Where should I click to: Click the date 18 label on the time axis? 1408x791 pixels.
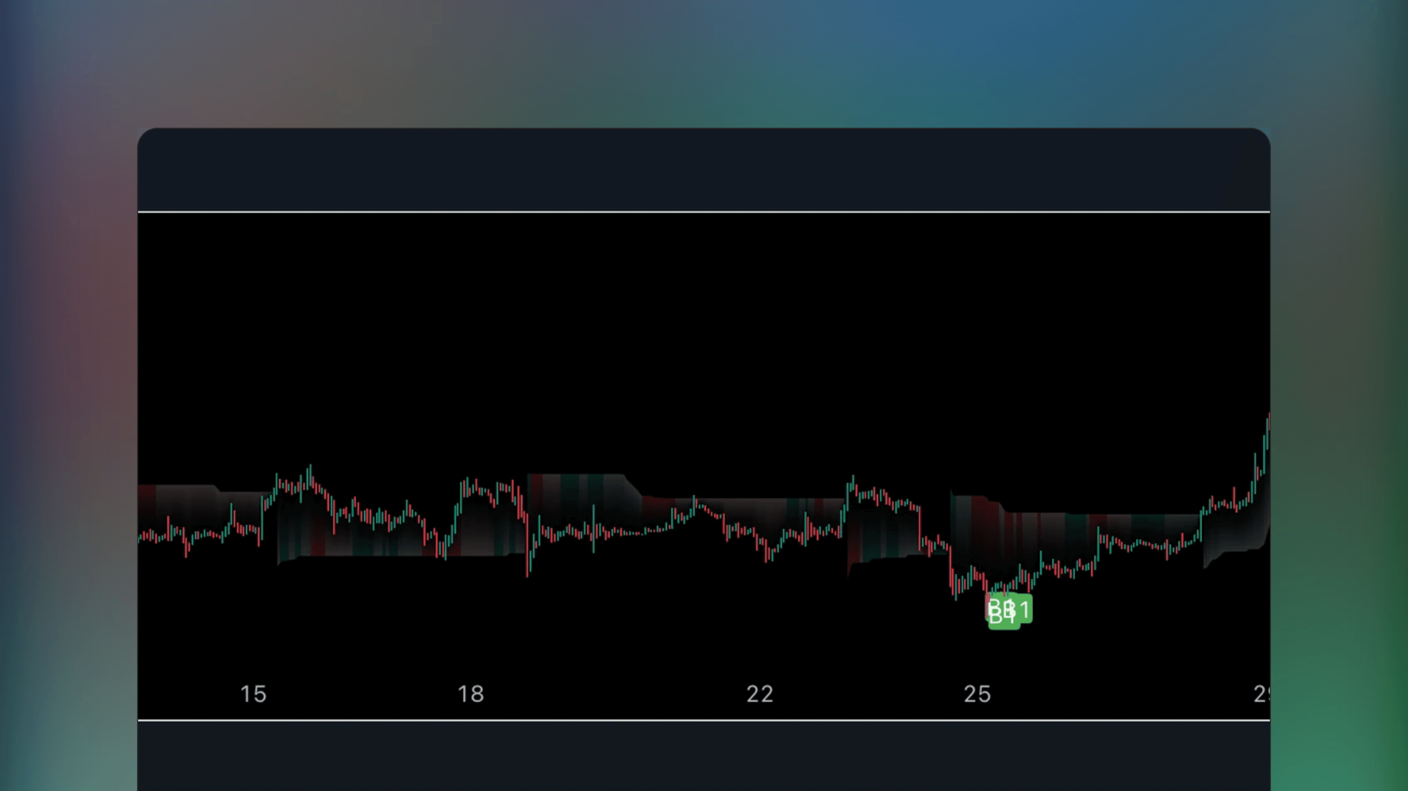[x=471, y=694]
